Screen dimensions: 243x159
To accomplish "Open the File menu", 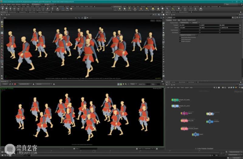I will click(2, 5).
